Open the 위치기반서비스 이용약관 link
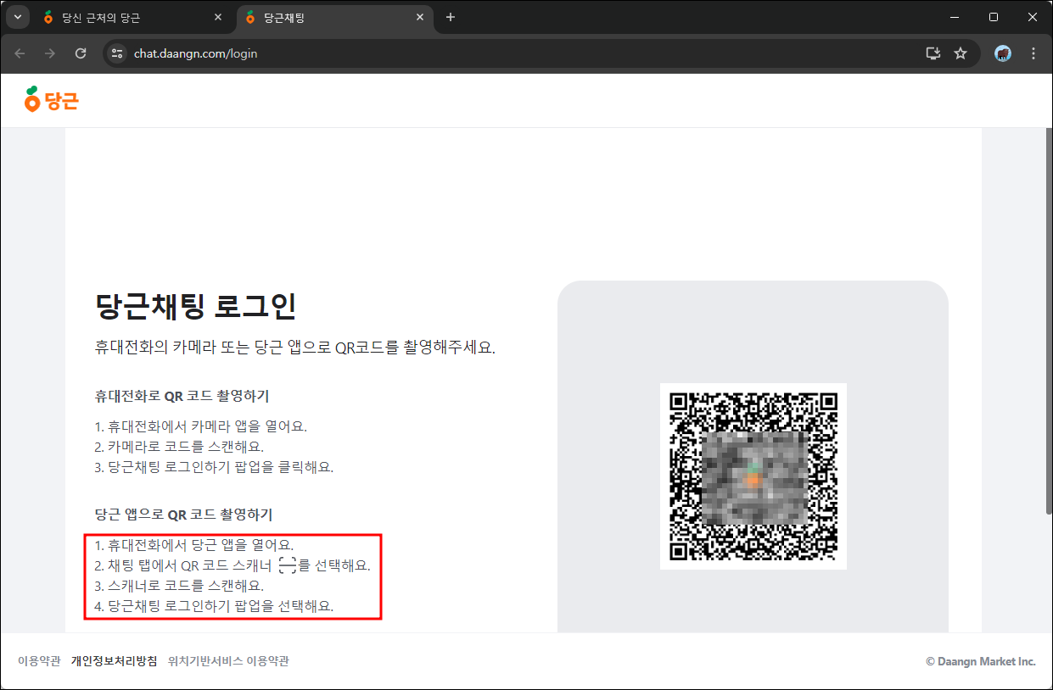Image resolution: width=1053 pixels, height=690 pixels. (x=228, y=661)
